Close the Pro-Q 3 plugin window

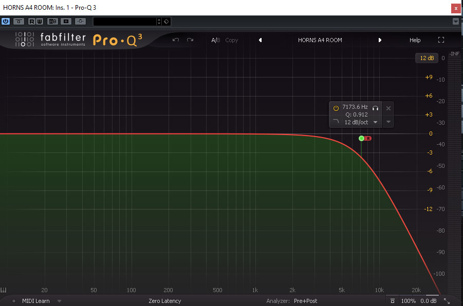(x=456, y=8)
